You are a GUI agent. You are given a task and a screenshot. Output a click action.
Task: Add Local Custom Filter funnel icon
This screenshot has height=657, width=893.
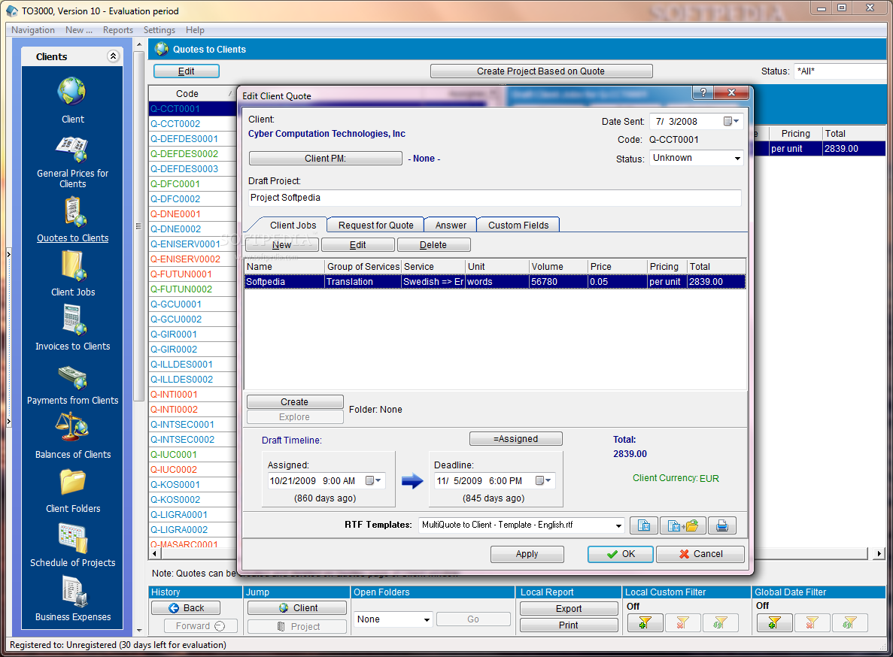(645, 623)
